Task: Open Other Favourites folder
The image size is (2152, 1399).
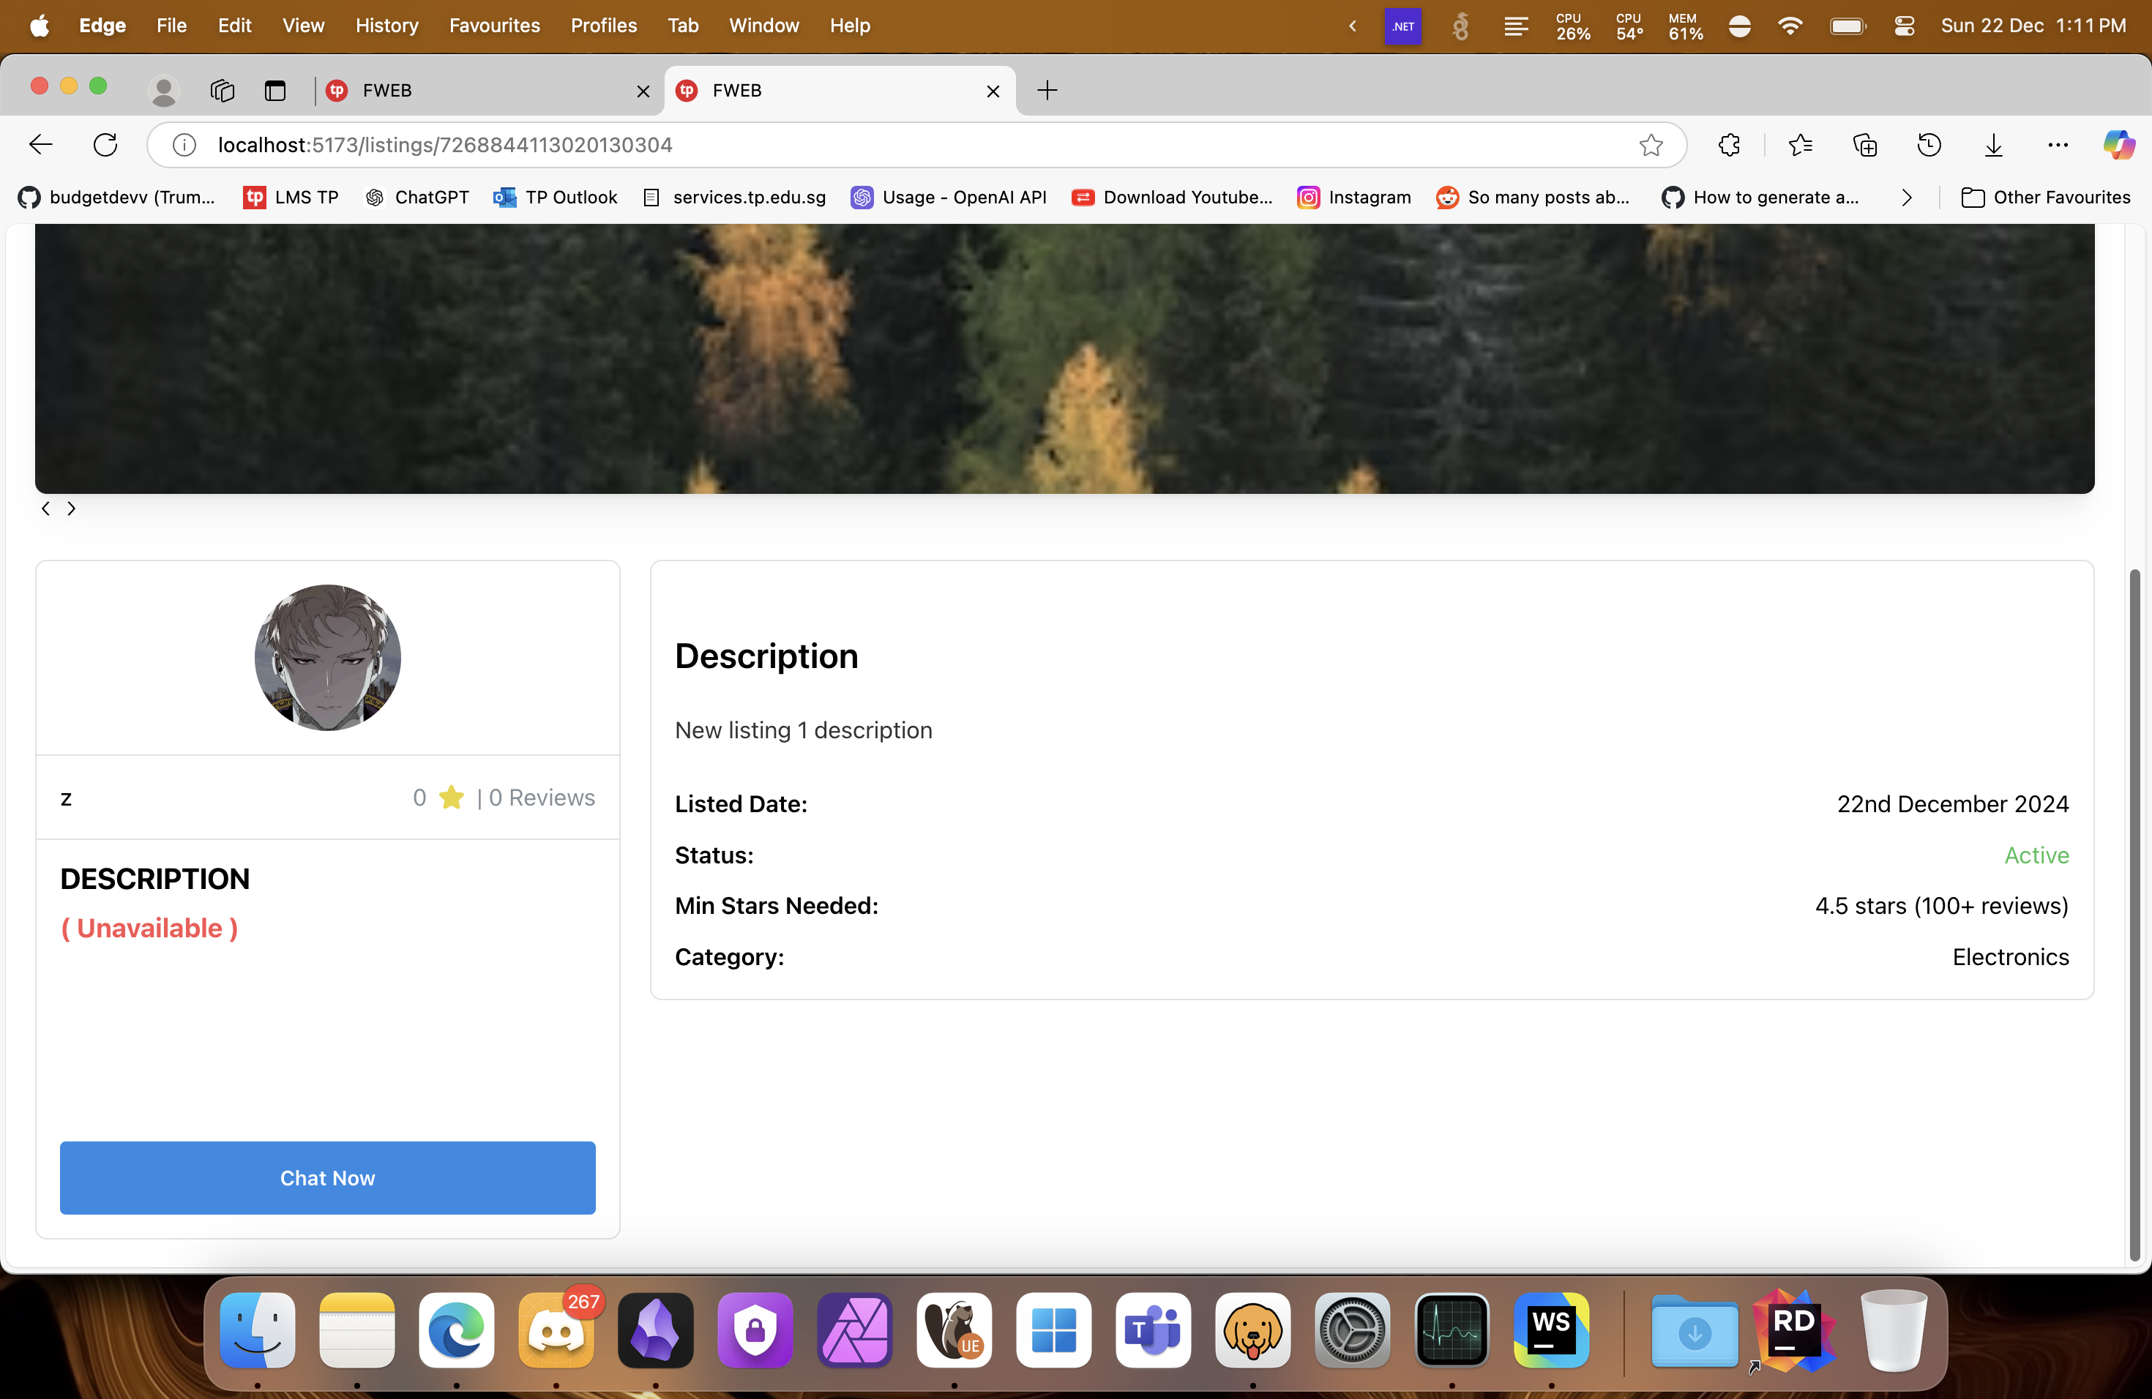Action: [x=2045, y=197]
